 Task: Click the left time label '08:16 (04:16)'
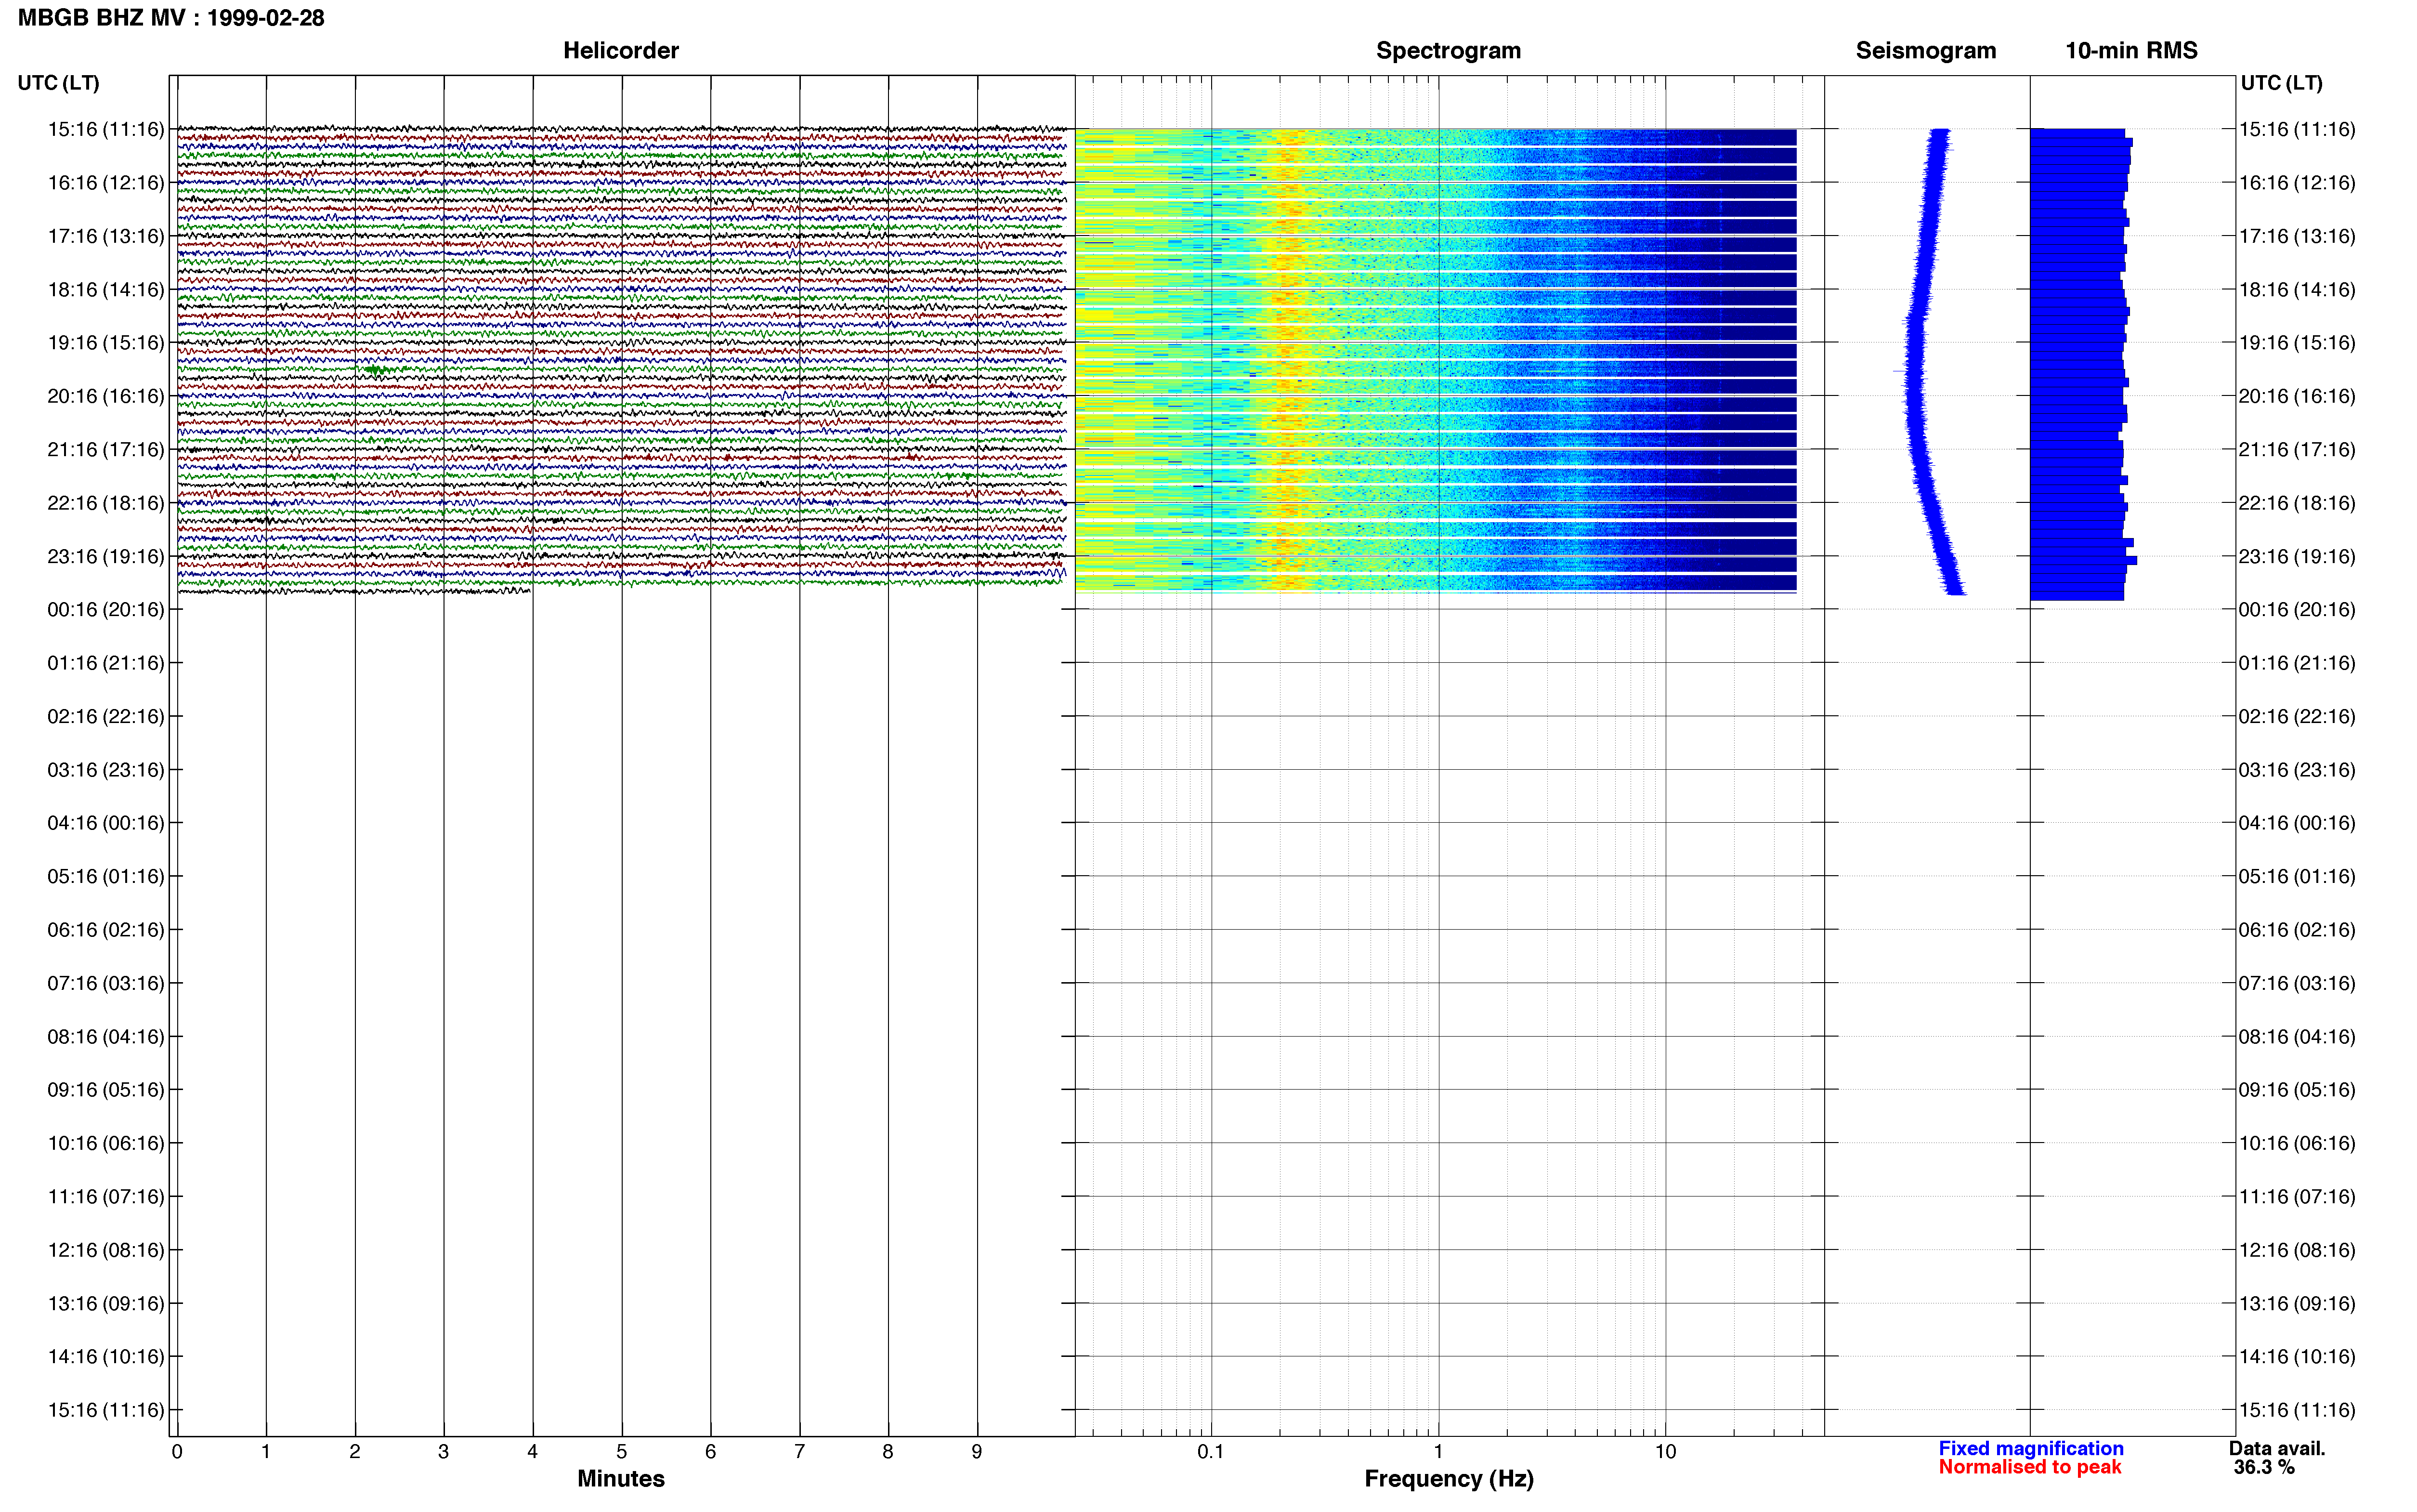tap(106, 1037)
